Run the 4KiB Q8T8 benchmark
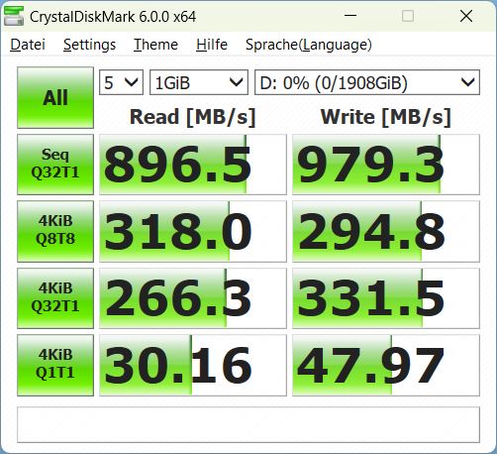 (x=55, y=231)
